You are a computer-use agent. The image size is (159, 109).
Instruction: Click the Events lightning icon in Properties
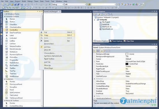pyautogui.click(x=105, y=51)
